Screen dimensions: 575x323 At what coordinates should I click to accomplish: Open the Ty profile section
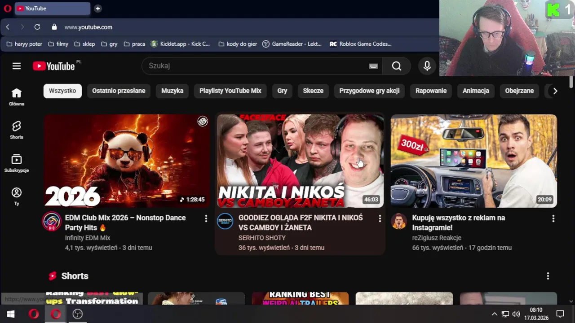17,196
